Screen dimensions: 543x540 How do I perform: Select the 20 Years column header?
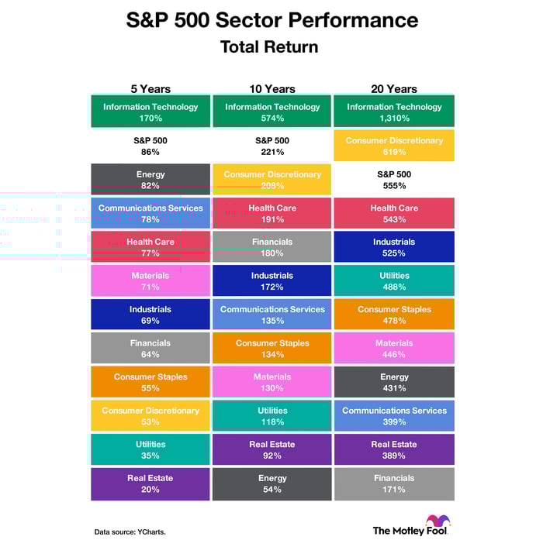393,89
